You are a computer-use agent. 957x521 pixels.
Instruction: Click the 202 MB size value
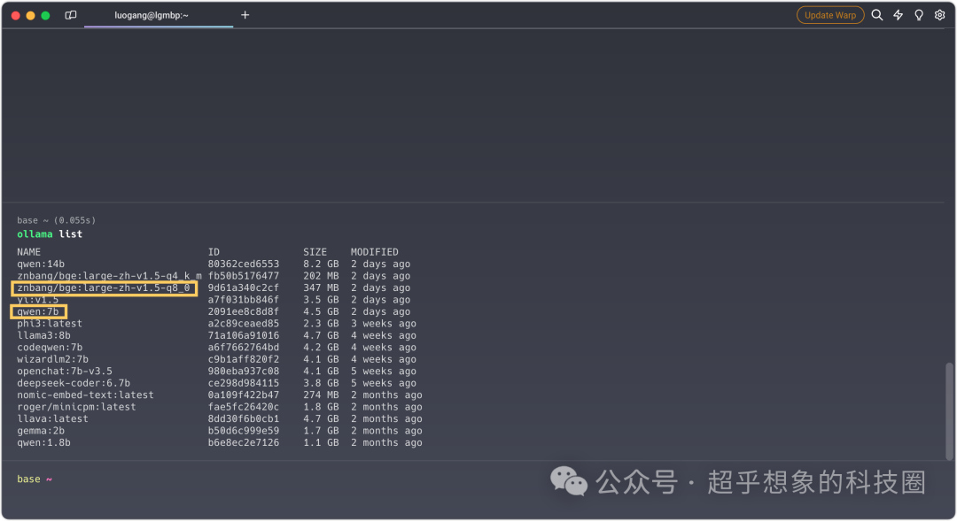pos(321,276)
